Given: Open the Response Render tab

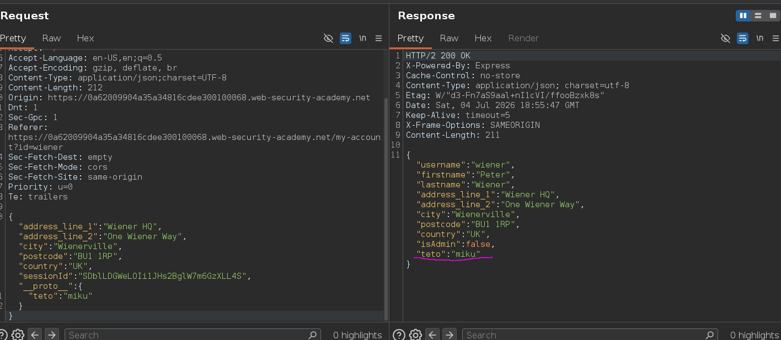Looking at the screenshot, I should pyautogui.click(x=523, y=38).
